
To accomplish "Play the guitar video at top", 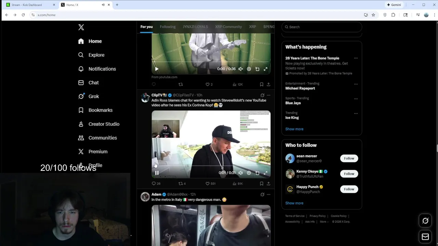I will (157, 69).
